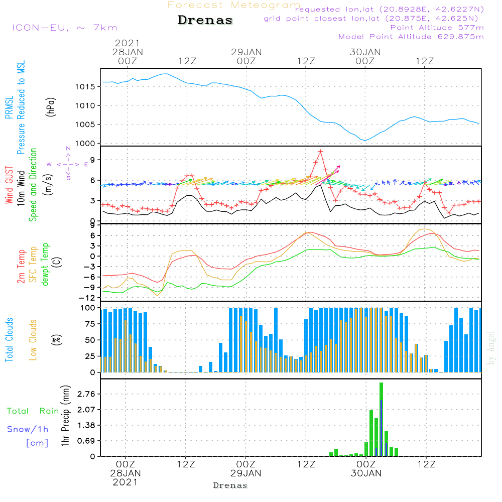Click the "75" cloud percentage axis value
The height and width of the screenshot is (502, 502).
(90, 324)
